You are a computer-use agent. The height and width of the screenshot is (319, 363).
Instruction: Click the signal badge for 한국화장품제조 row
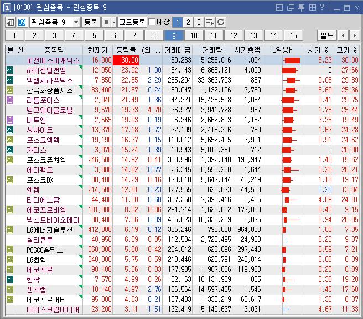(10, 90)
